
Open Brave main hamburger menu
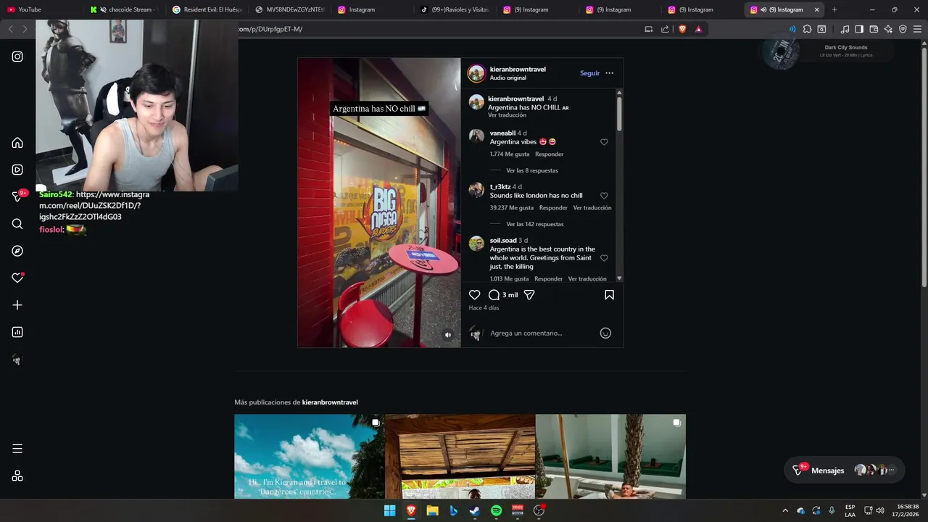[x=917, y=29]
